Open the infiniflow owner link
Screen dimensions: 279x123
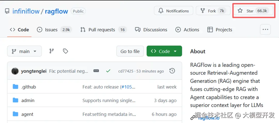26,11
